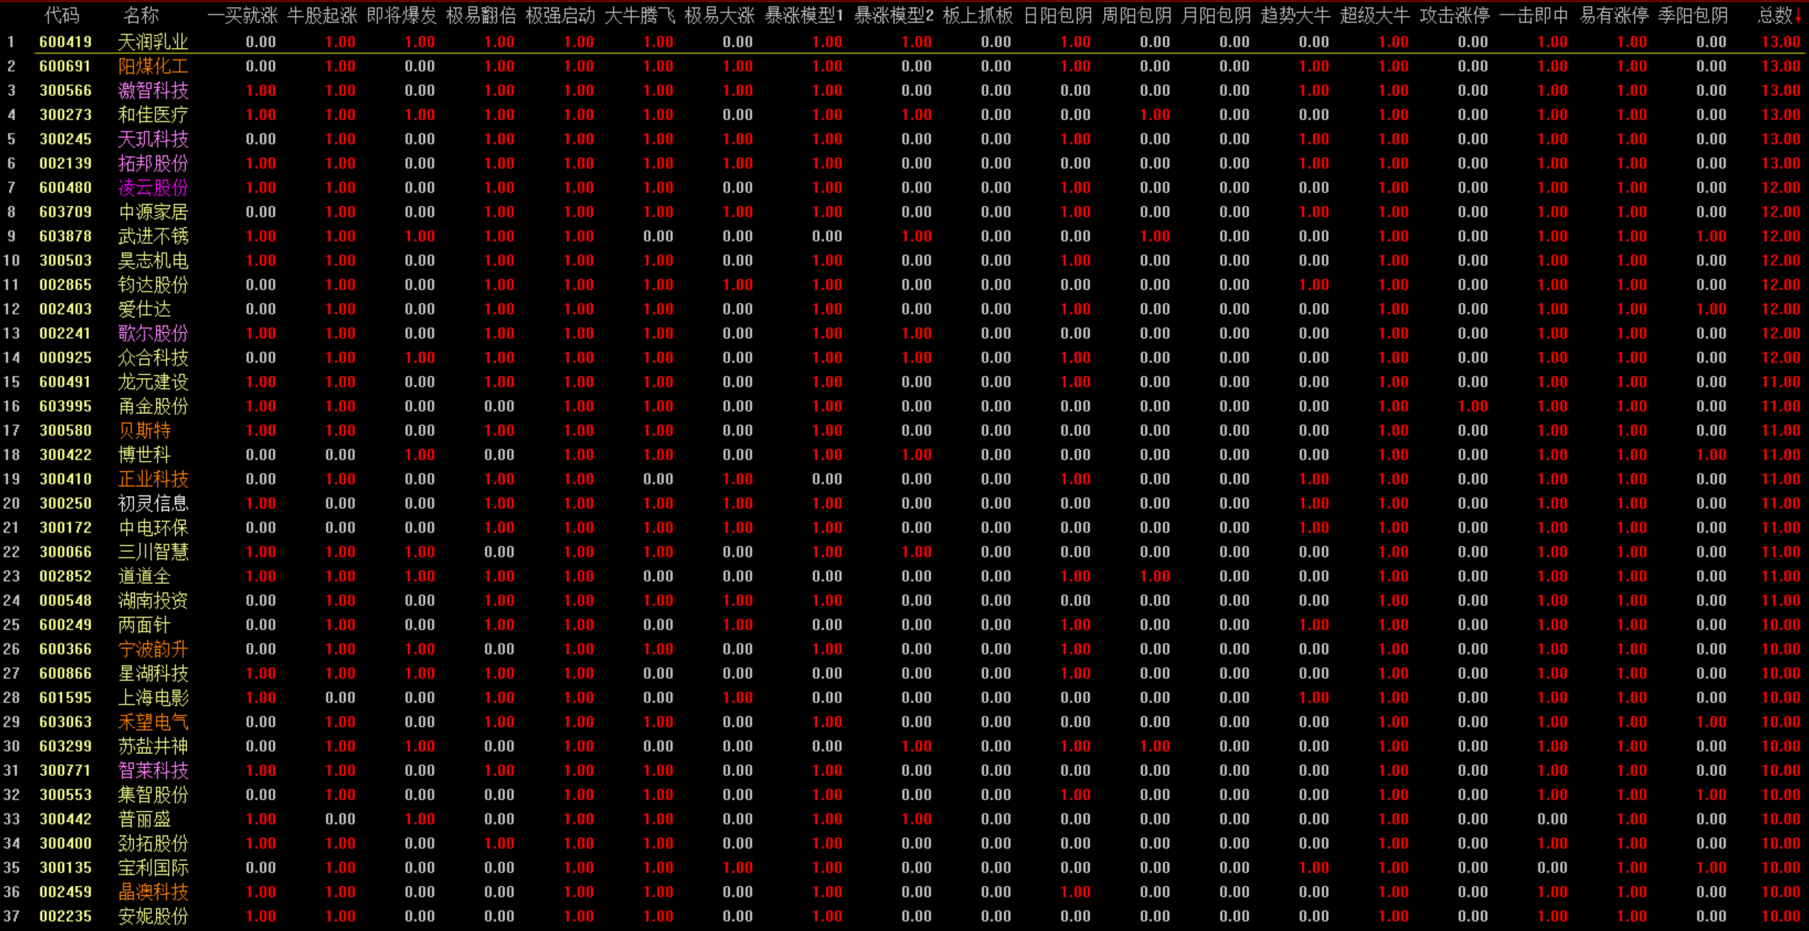This screenshot has height=931, width=1809.
Task: Select stock 禾望电气
Action: [x=153, y=722]
